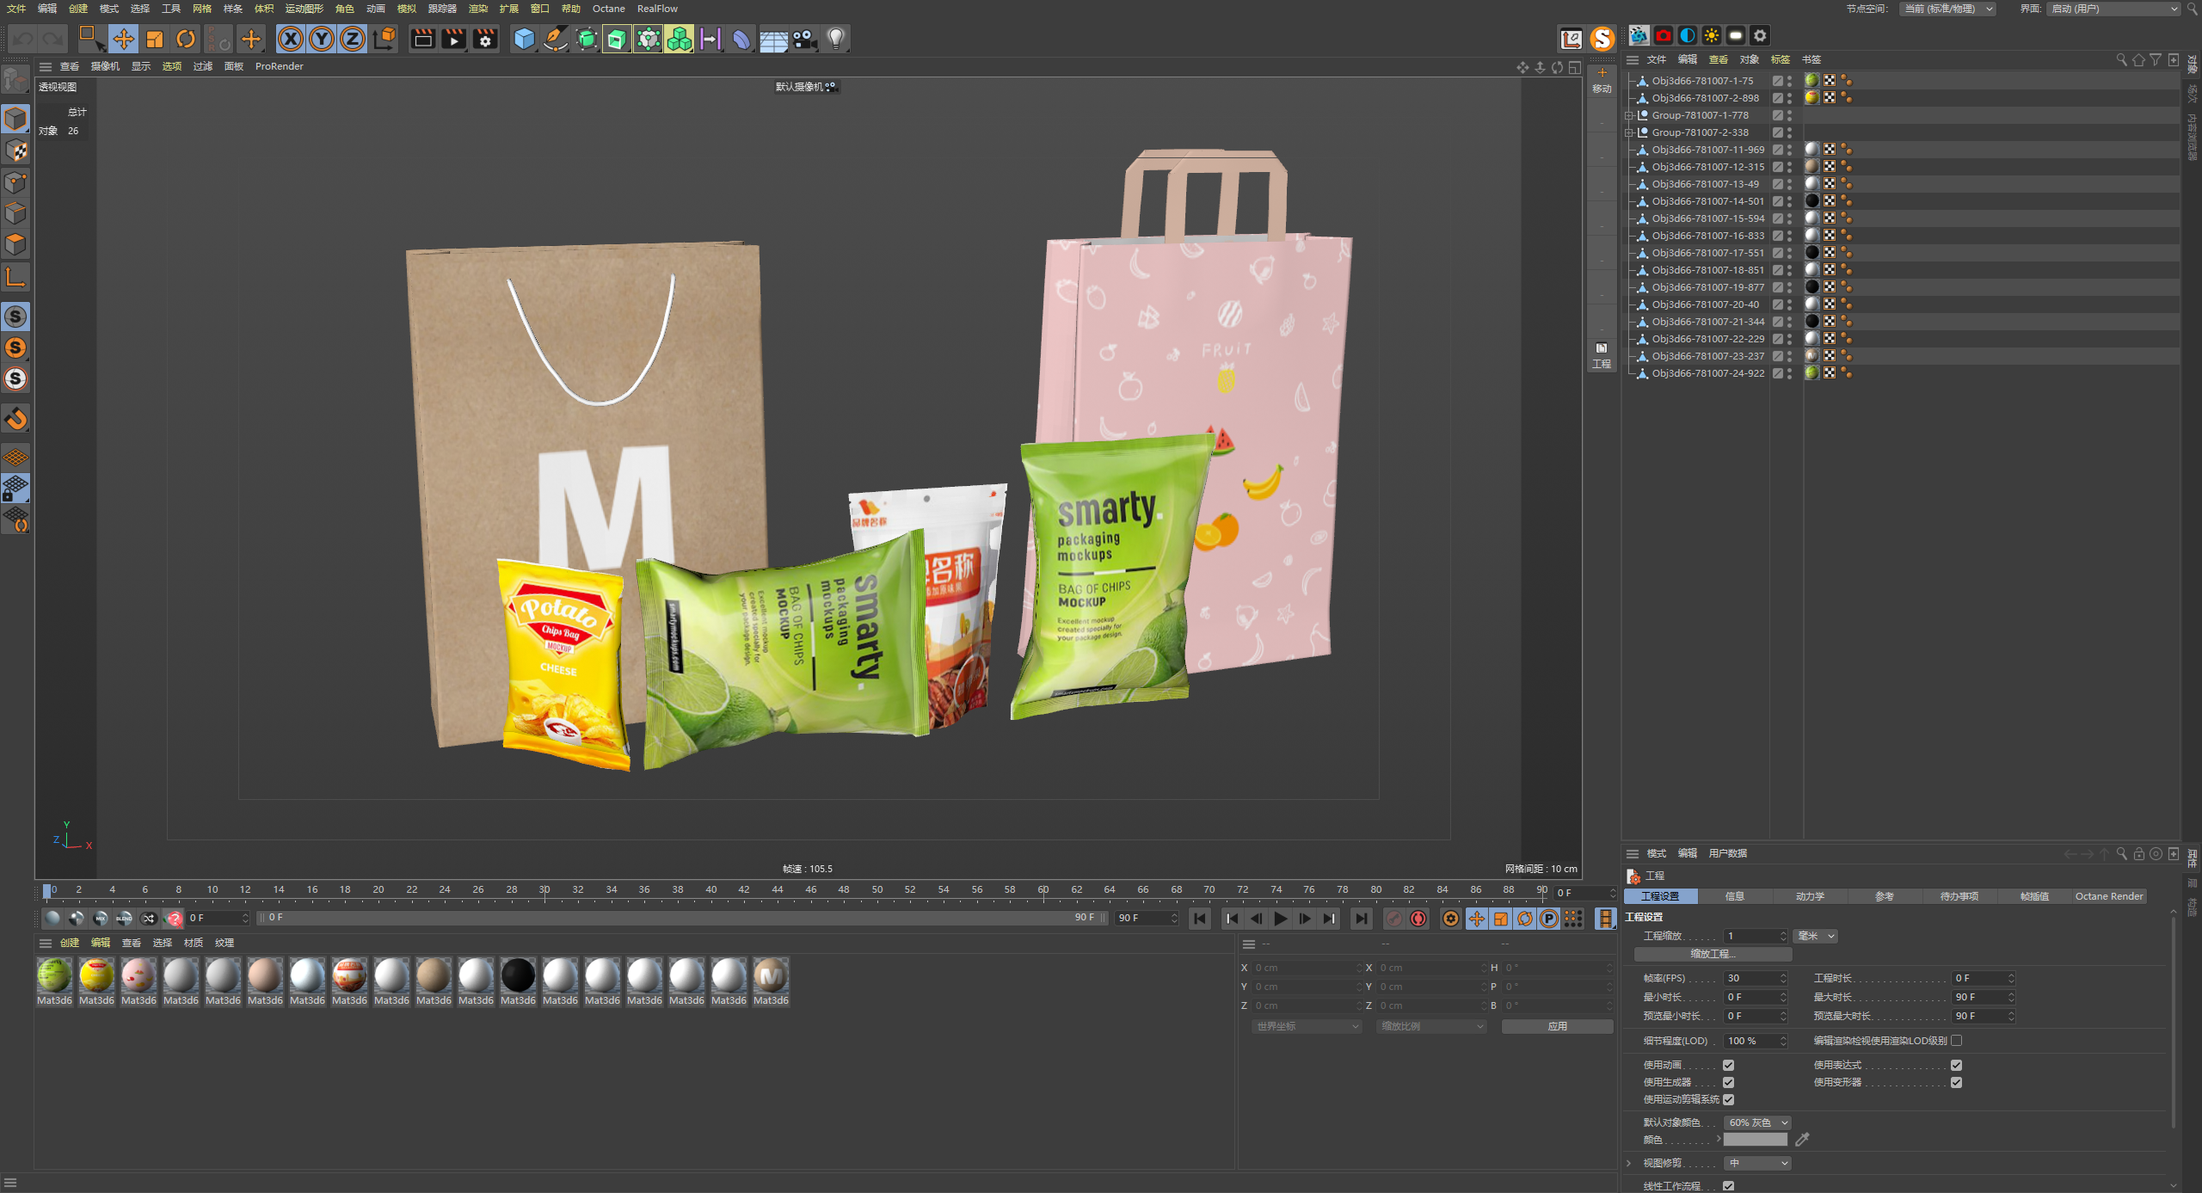Toggle the 使用变形器 checkbox
The width and height of the screenshot is (2202, 1193).
click(x=1956, y=1082)
